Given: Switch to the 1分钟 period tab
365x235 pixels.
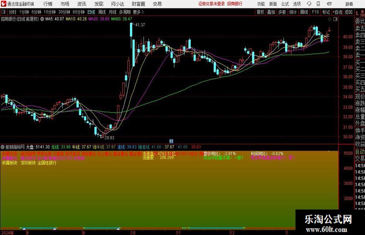Looking at the screenshot, I should 24,12.
